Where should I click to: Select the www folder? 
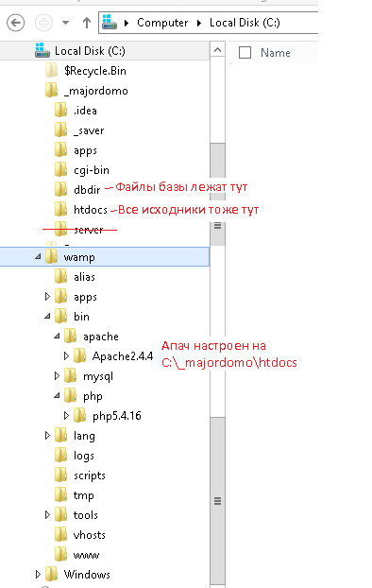pyautogui.click(x=86, y=555)
